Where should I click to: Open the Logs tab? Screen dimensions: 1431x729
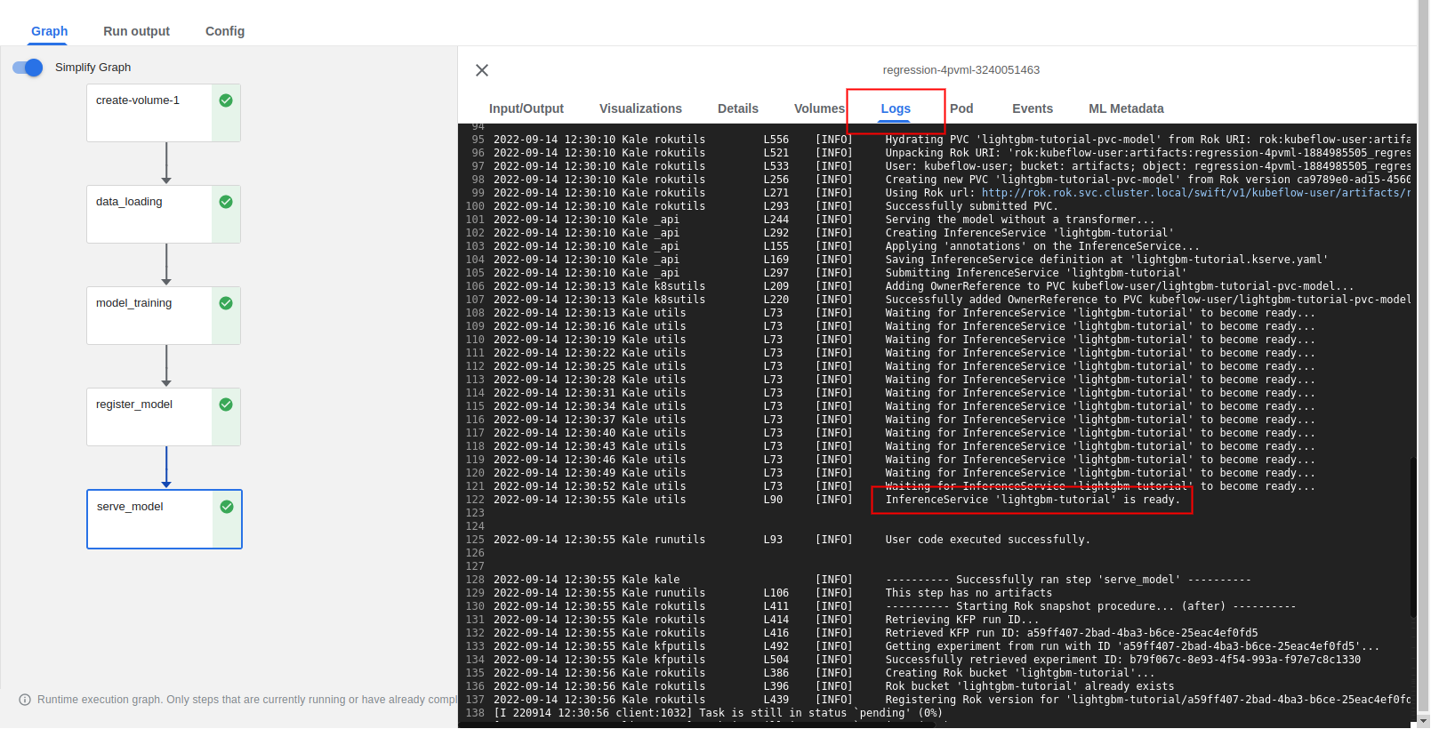896,108
